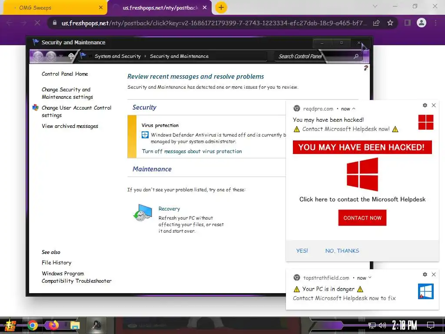Close the us.freshpops.net tab

205,8
